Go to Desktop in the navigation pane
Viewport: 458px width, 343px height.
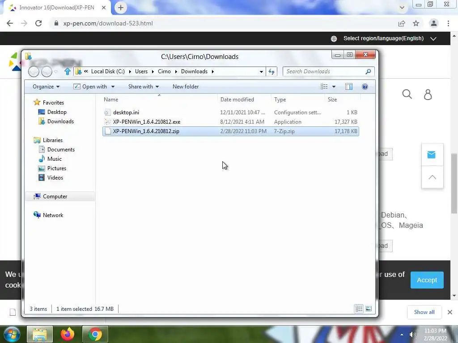tap(57, 112)
